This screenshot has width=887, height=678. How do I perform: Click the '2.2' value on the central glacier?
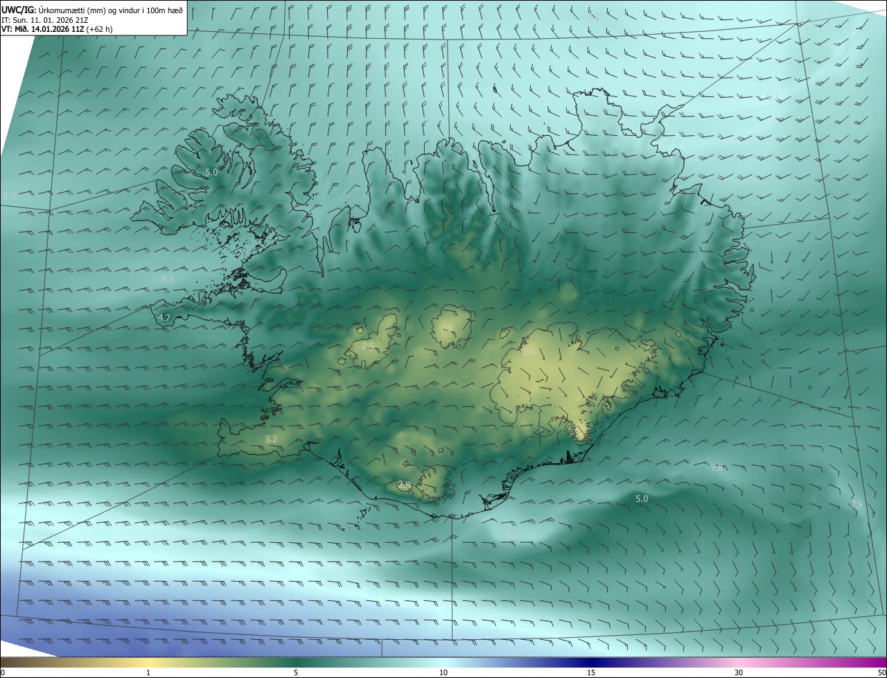[447, 328]
